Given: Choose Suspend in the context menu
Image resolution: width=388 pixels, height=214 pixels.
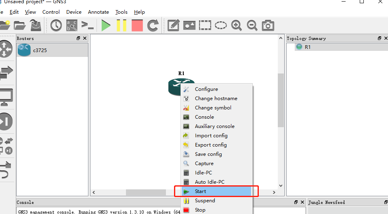Looking at the screenshot, I should (x=216, y=200).
